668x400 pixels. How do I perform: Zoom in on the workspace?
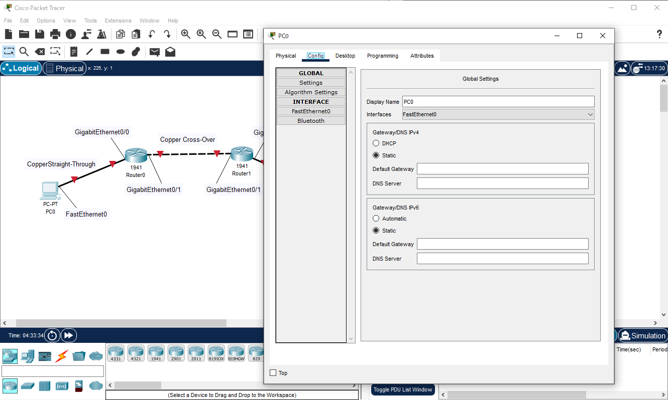186,34
